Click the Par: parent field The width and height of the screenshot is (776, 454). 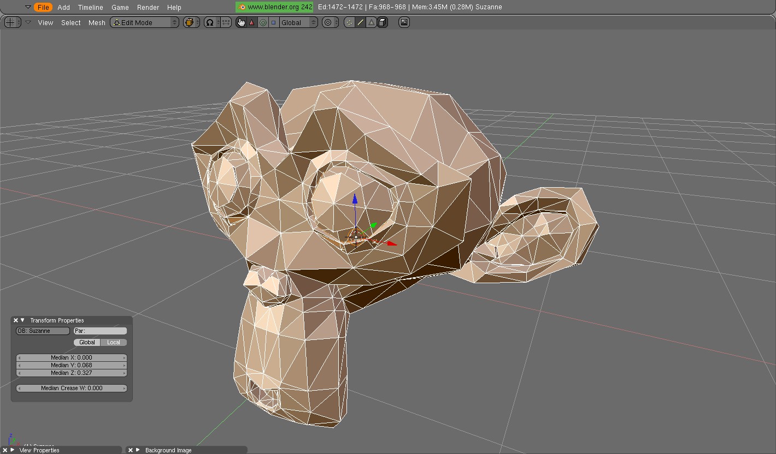(100, 331)
